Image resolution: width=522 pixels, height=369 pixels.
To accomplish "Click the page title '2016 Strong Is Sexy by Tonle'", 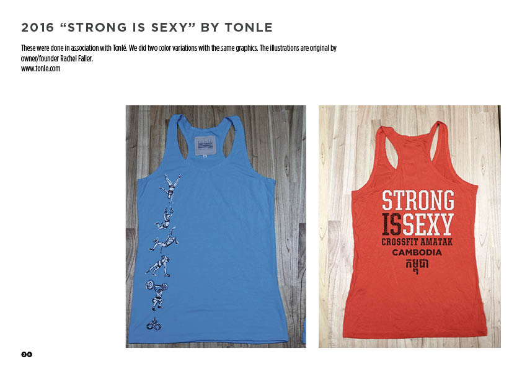I will coord(147,27).
